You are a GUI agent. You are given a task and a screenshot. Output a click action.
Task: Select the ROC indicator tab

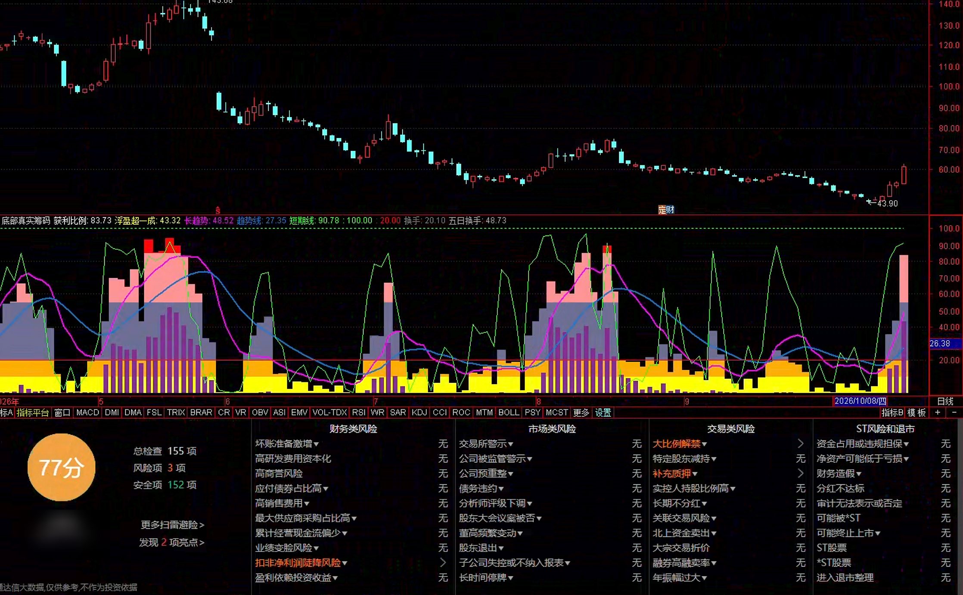point(461,412)
